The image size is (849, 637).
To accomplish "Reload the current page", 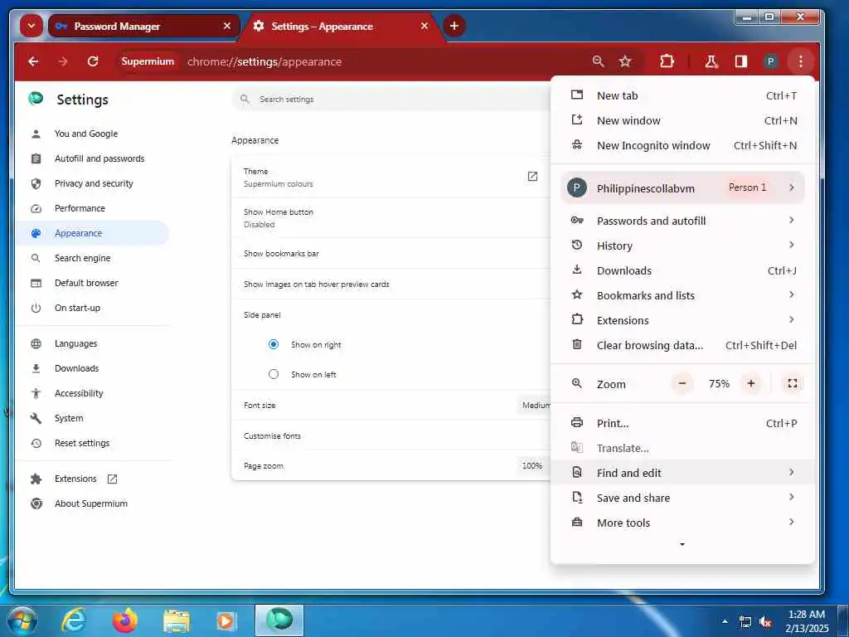I will (x=93, y=61).
